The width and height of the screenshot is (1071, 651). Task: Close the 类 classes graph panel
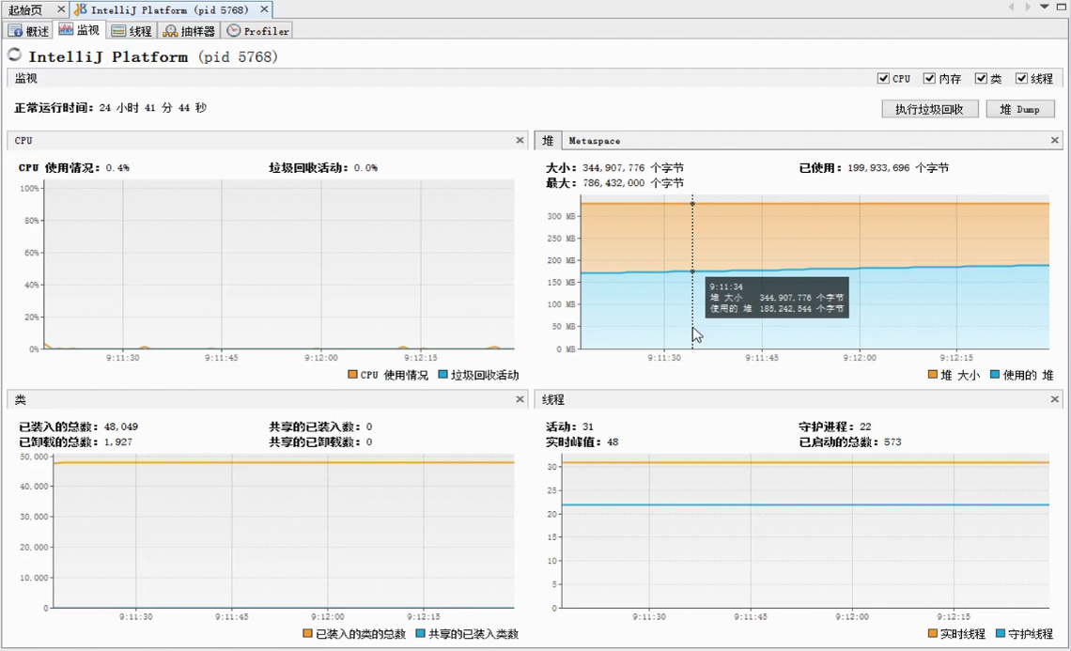520,399
